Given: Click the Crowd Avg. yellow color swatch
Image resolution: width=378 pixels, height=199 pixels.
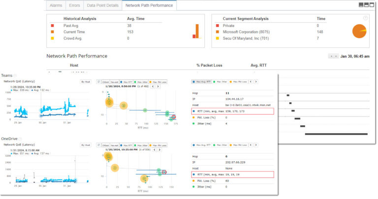Looking at the screenshot, I should tap(52, 38).
